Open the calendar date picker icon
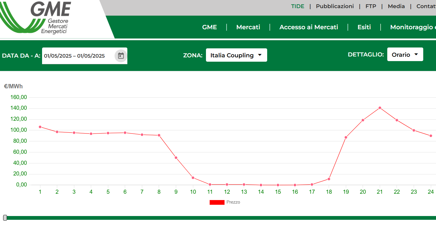Image resolution: width=436 pixels, height=225 pixels. pos(121,56)
